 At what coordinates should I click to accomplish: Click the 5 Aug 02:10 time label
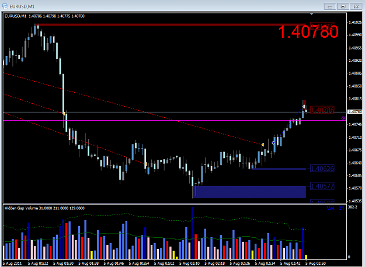189,264
